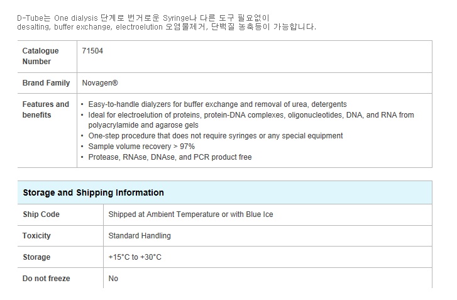Viewport: 457px width, 300px height.
Task: Click the Ship Code label
Action: (41, 214)
